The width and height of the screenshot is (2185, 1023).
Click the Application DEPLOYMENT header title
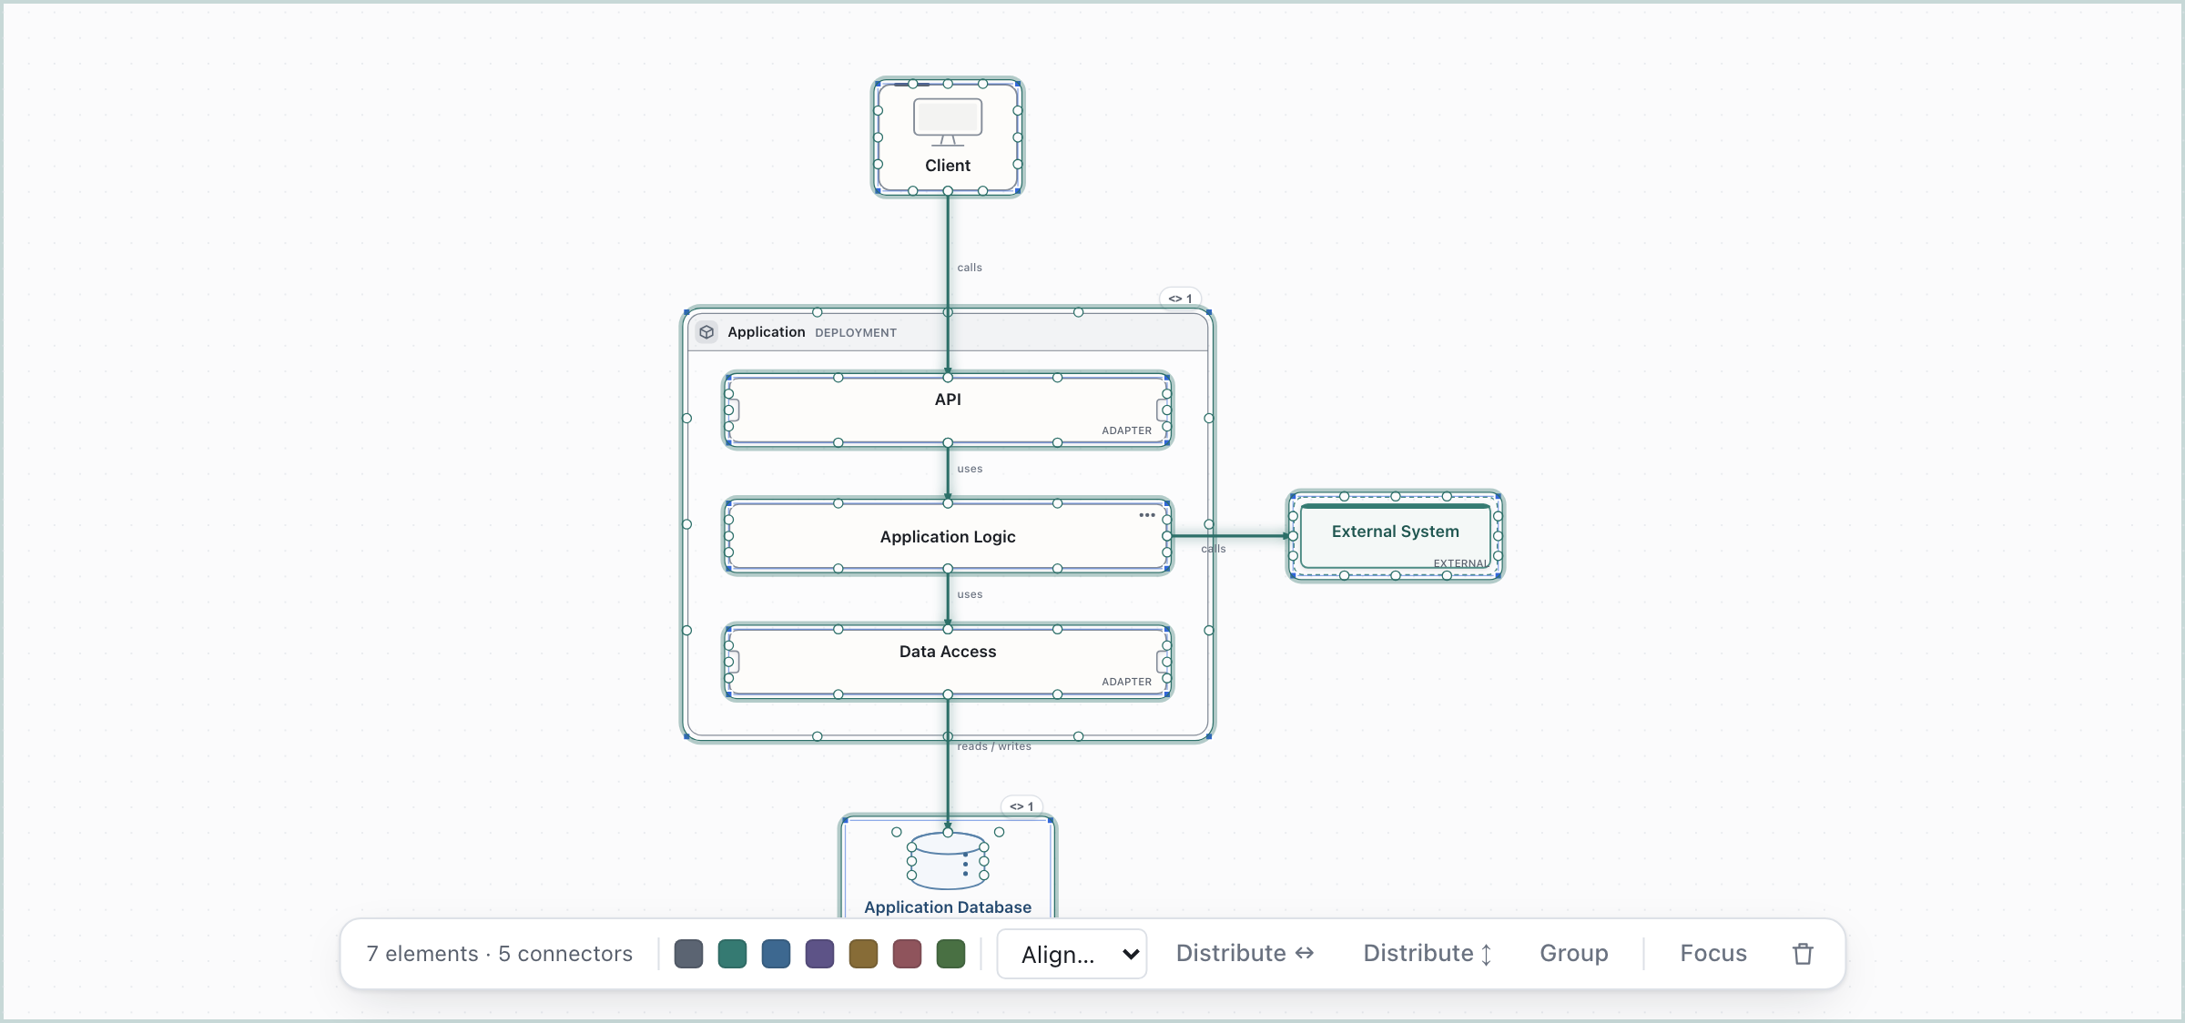811,332
